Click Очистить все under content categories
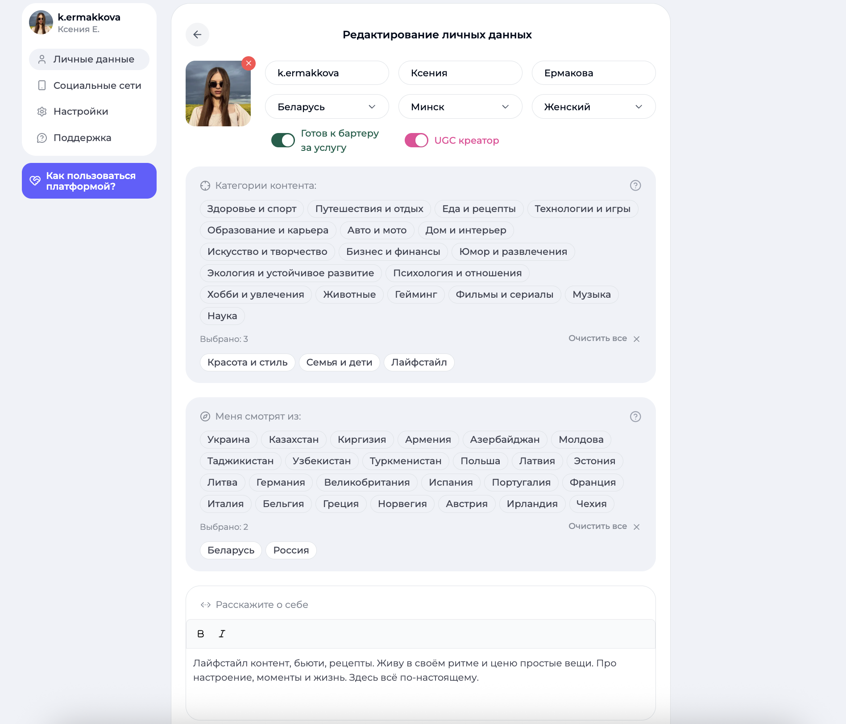 (x=598, y=338)
